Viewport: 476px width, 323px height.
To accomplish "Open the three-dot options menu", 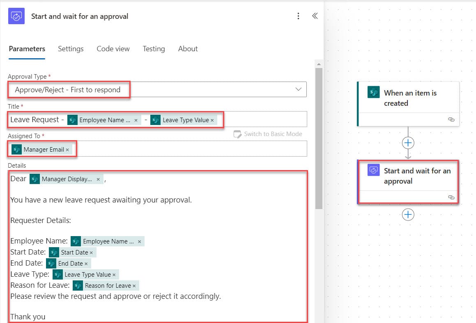I will [x=299, y=16].
